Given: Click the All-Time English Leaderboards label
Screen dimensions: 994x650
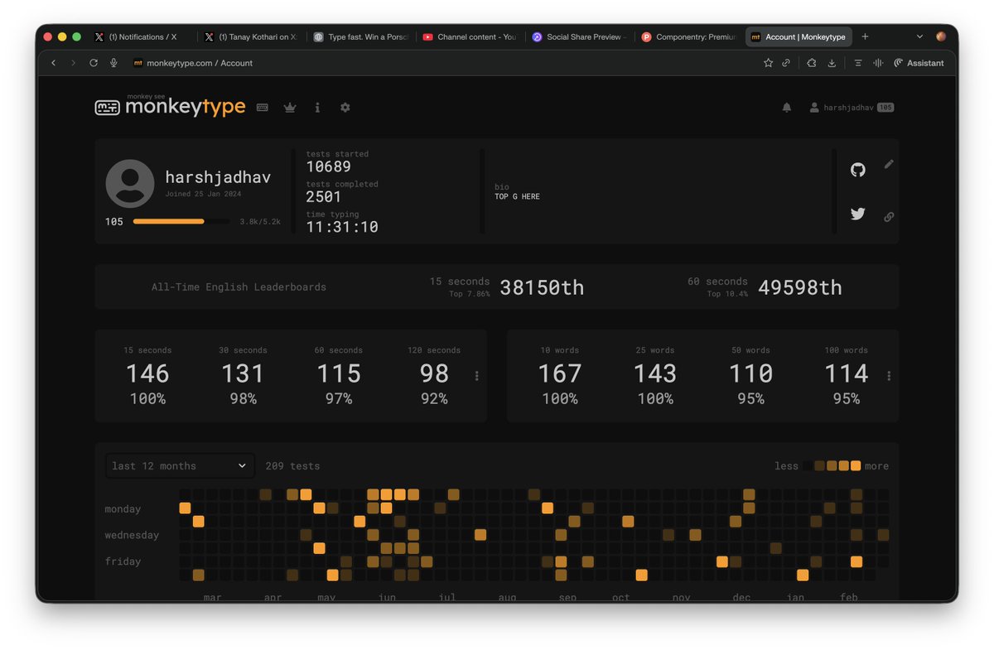Looking at the screenshot, I should [239, 287].
